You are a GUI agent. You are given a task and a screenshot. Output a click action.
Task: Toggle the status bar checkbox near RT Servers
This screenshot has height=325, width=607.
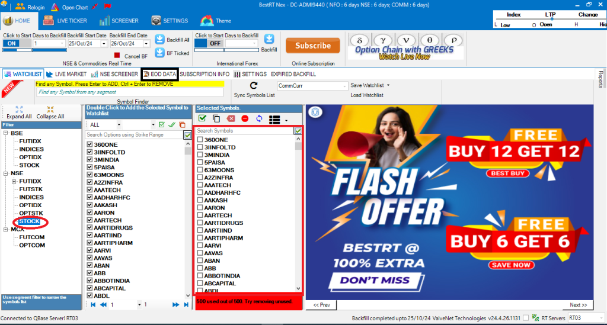[525, 318]
